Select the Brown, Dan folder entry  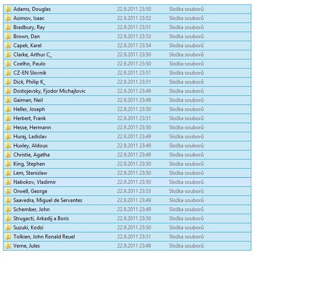(26, 36)
